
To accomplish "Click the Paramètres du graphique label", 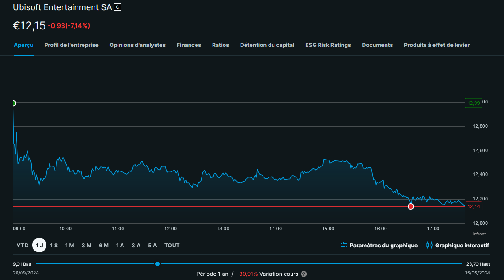I will pyautogui.click(x=383, y=245).
